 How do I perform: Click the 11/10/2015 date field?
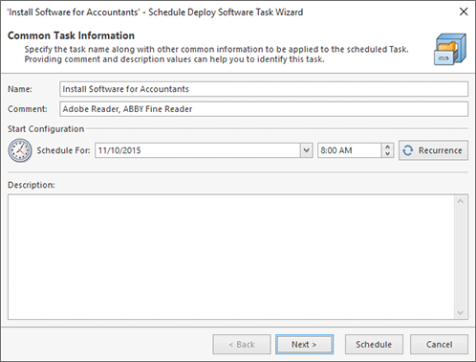tap(198, 150)
